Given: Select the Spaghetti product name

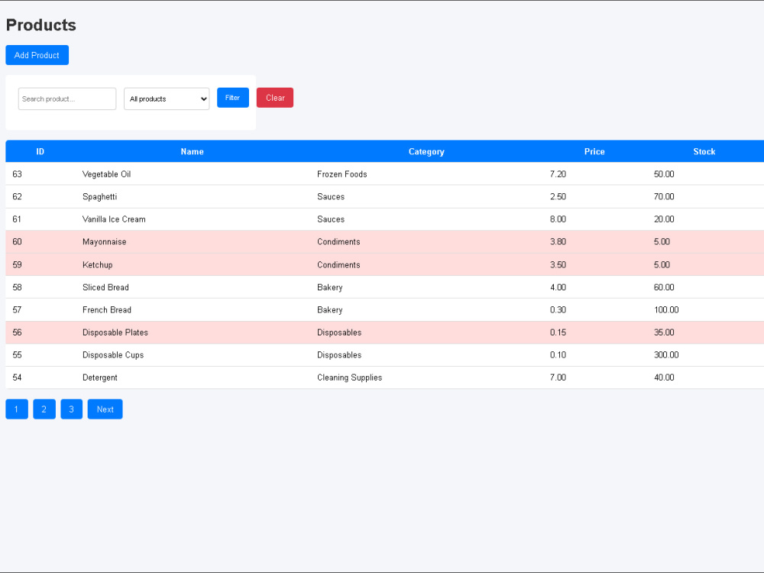Looking at the screenshot, I should tap(100, 196).
